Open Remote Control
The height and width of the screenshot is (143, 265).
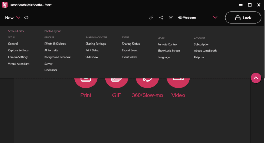pyautogui.click(x=167, y=44)
